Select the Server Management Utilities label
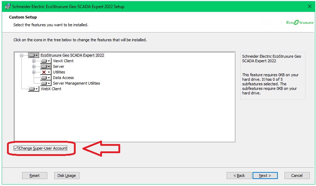This screenshot has width=316, height=186. [76, 83]
